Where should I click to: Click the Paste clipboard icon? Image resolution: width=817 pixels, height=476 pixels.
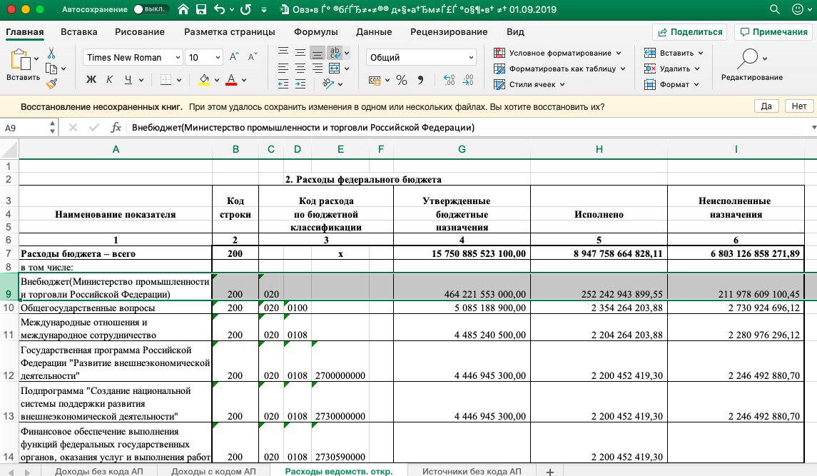20,59
